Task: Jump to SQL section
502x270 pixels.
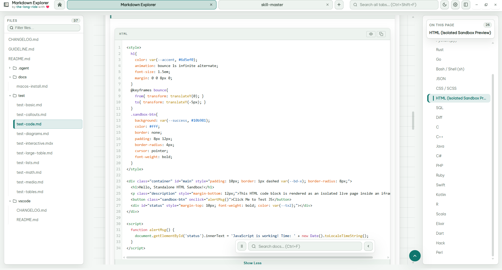Action: 440,108
